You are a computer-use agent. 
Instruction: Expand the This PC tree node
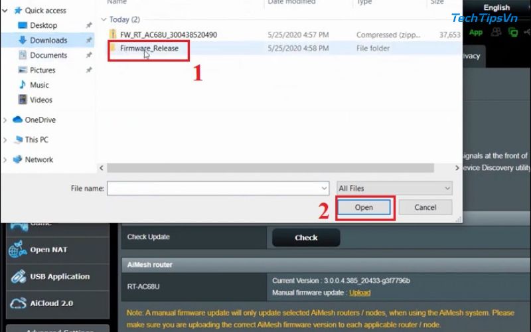(6, 140)
